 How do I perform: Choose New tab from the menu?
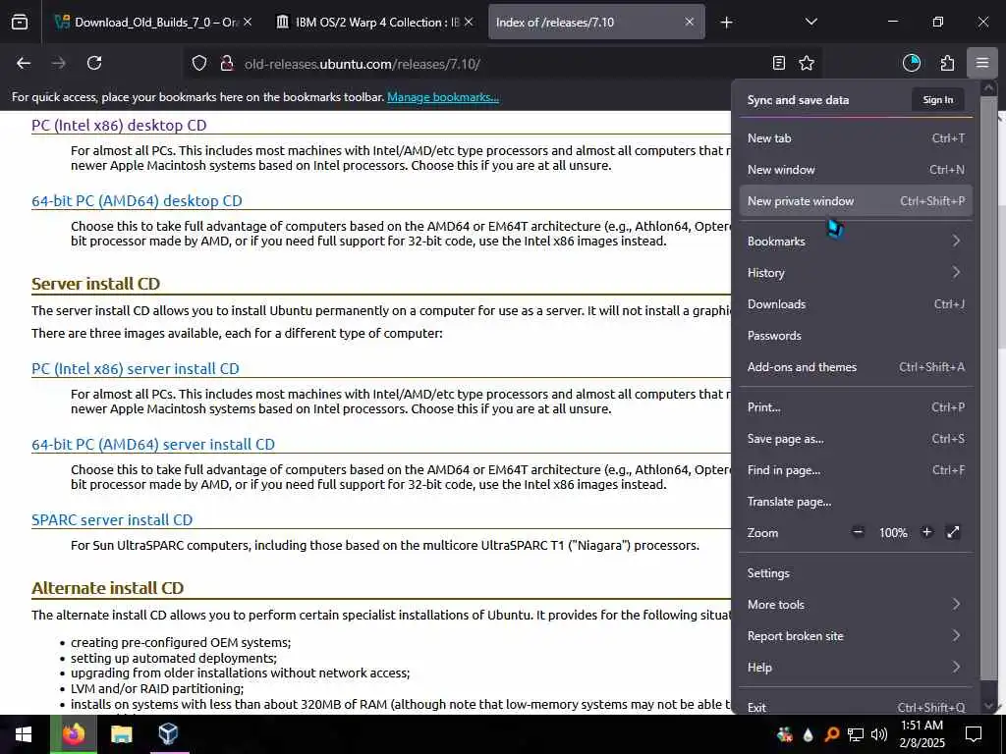point(856,137)
